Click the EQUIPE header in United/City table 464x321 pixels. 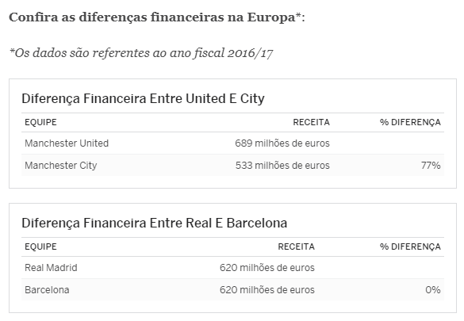[40, 122]
